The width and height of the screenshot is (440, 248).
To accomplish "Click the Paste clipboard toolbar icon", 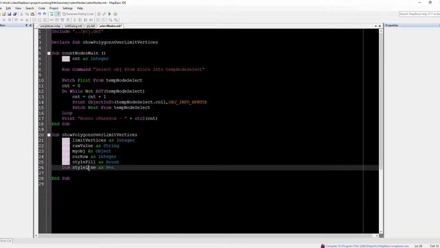I will (x=32, y=14).
